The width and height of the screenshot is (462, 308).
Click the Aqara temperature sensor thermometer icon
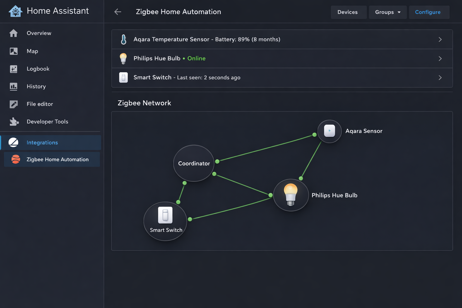123,39
